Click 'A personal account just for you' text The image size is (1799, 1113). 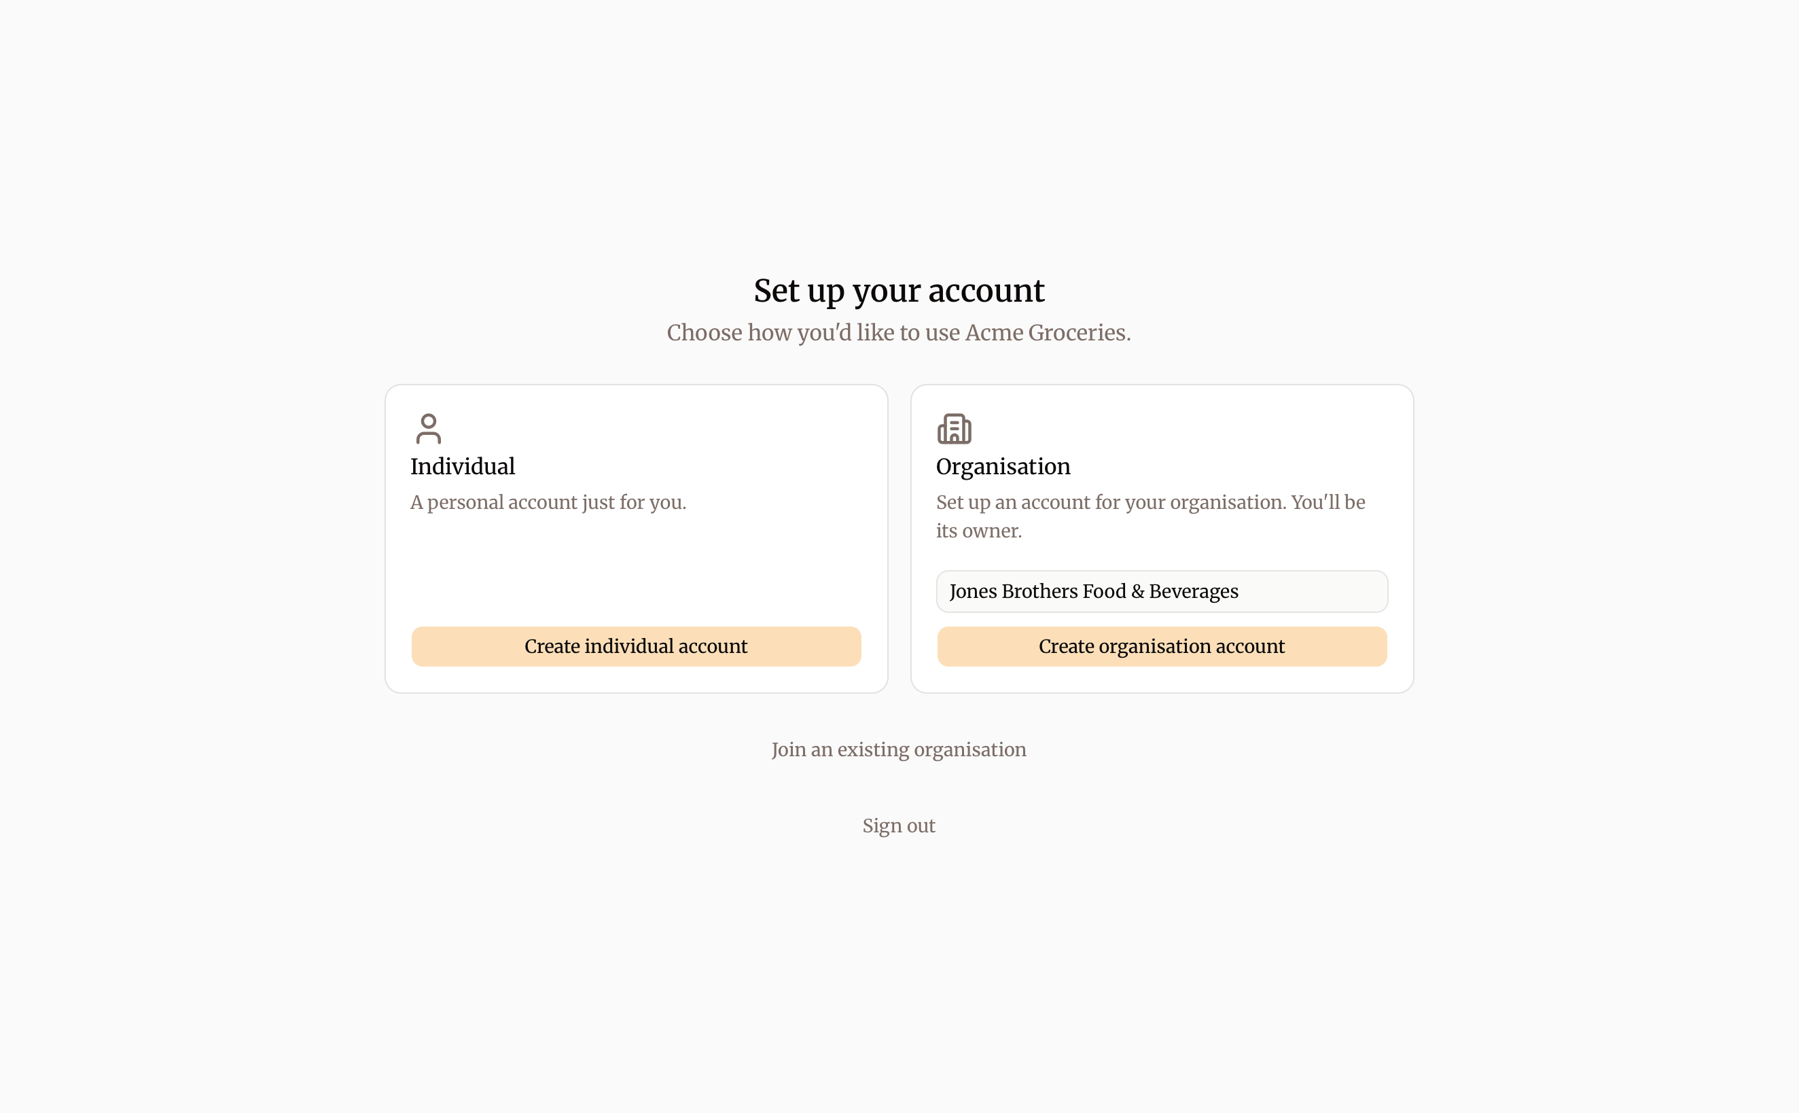point(548,502)
